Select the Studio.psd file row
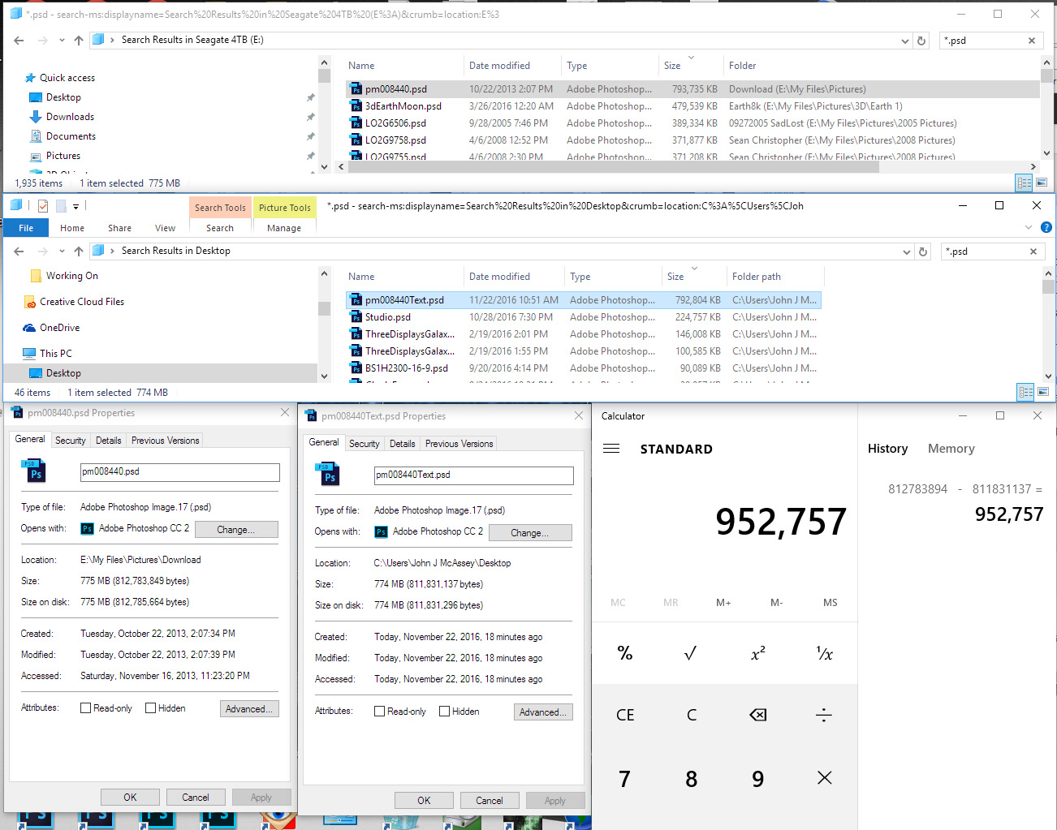The height and width of the screenshot is (830, 1057). pos(583,317)
